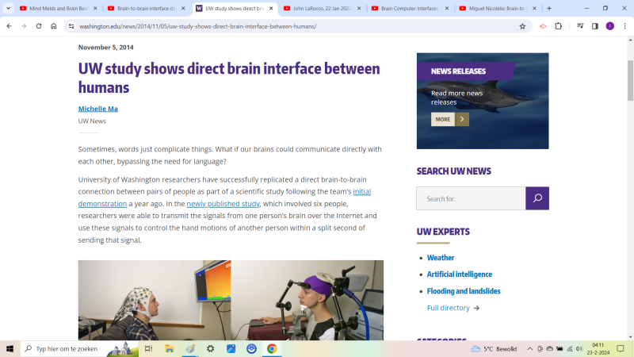The image size is (634, 357).
Task: Open the weather widget 5°C Bewolkt
Action: 494,348
